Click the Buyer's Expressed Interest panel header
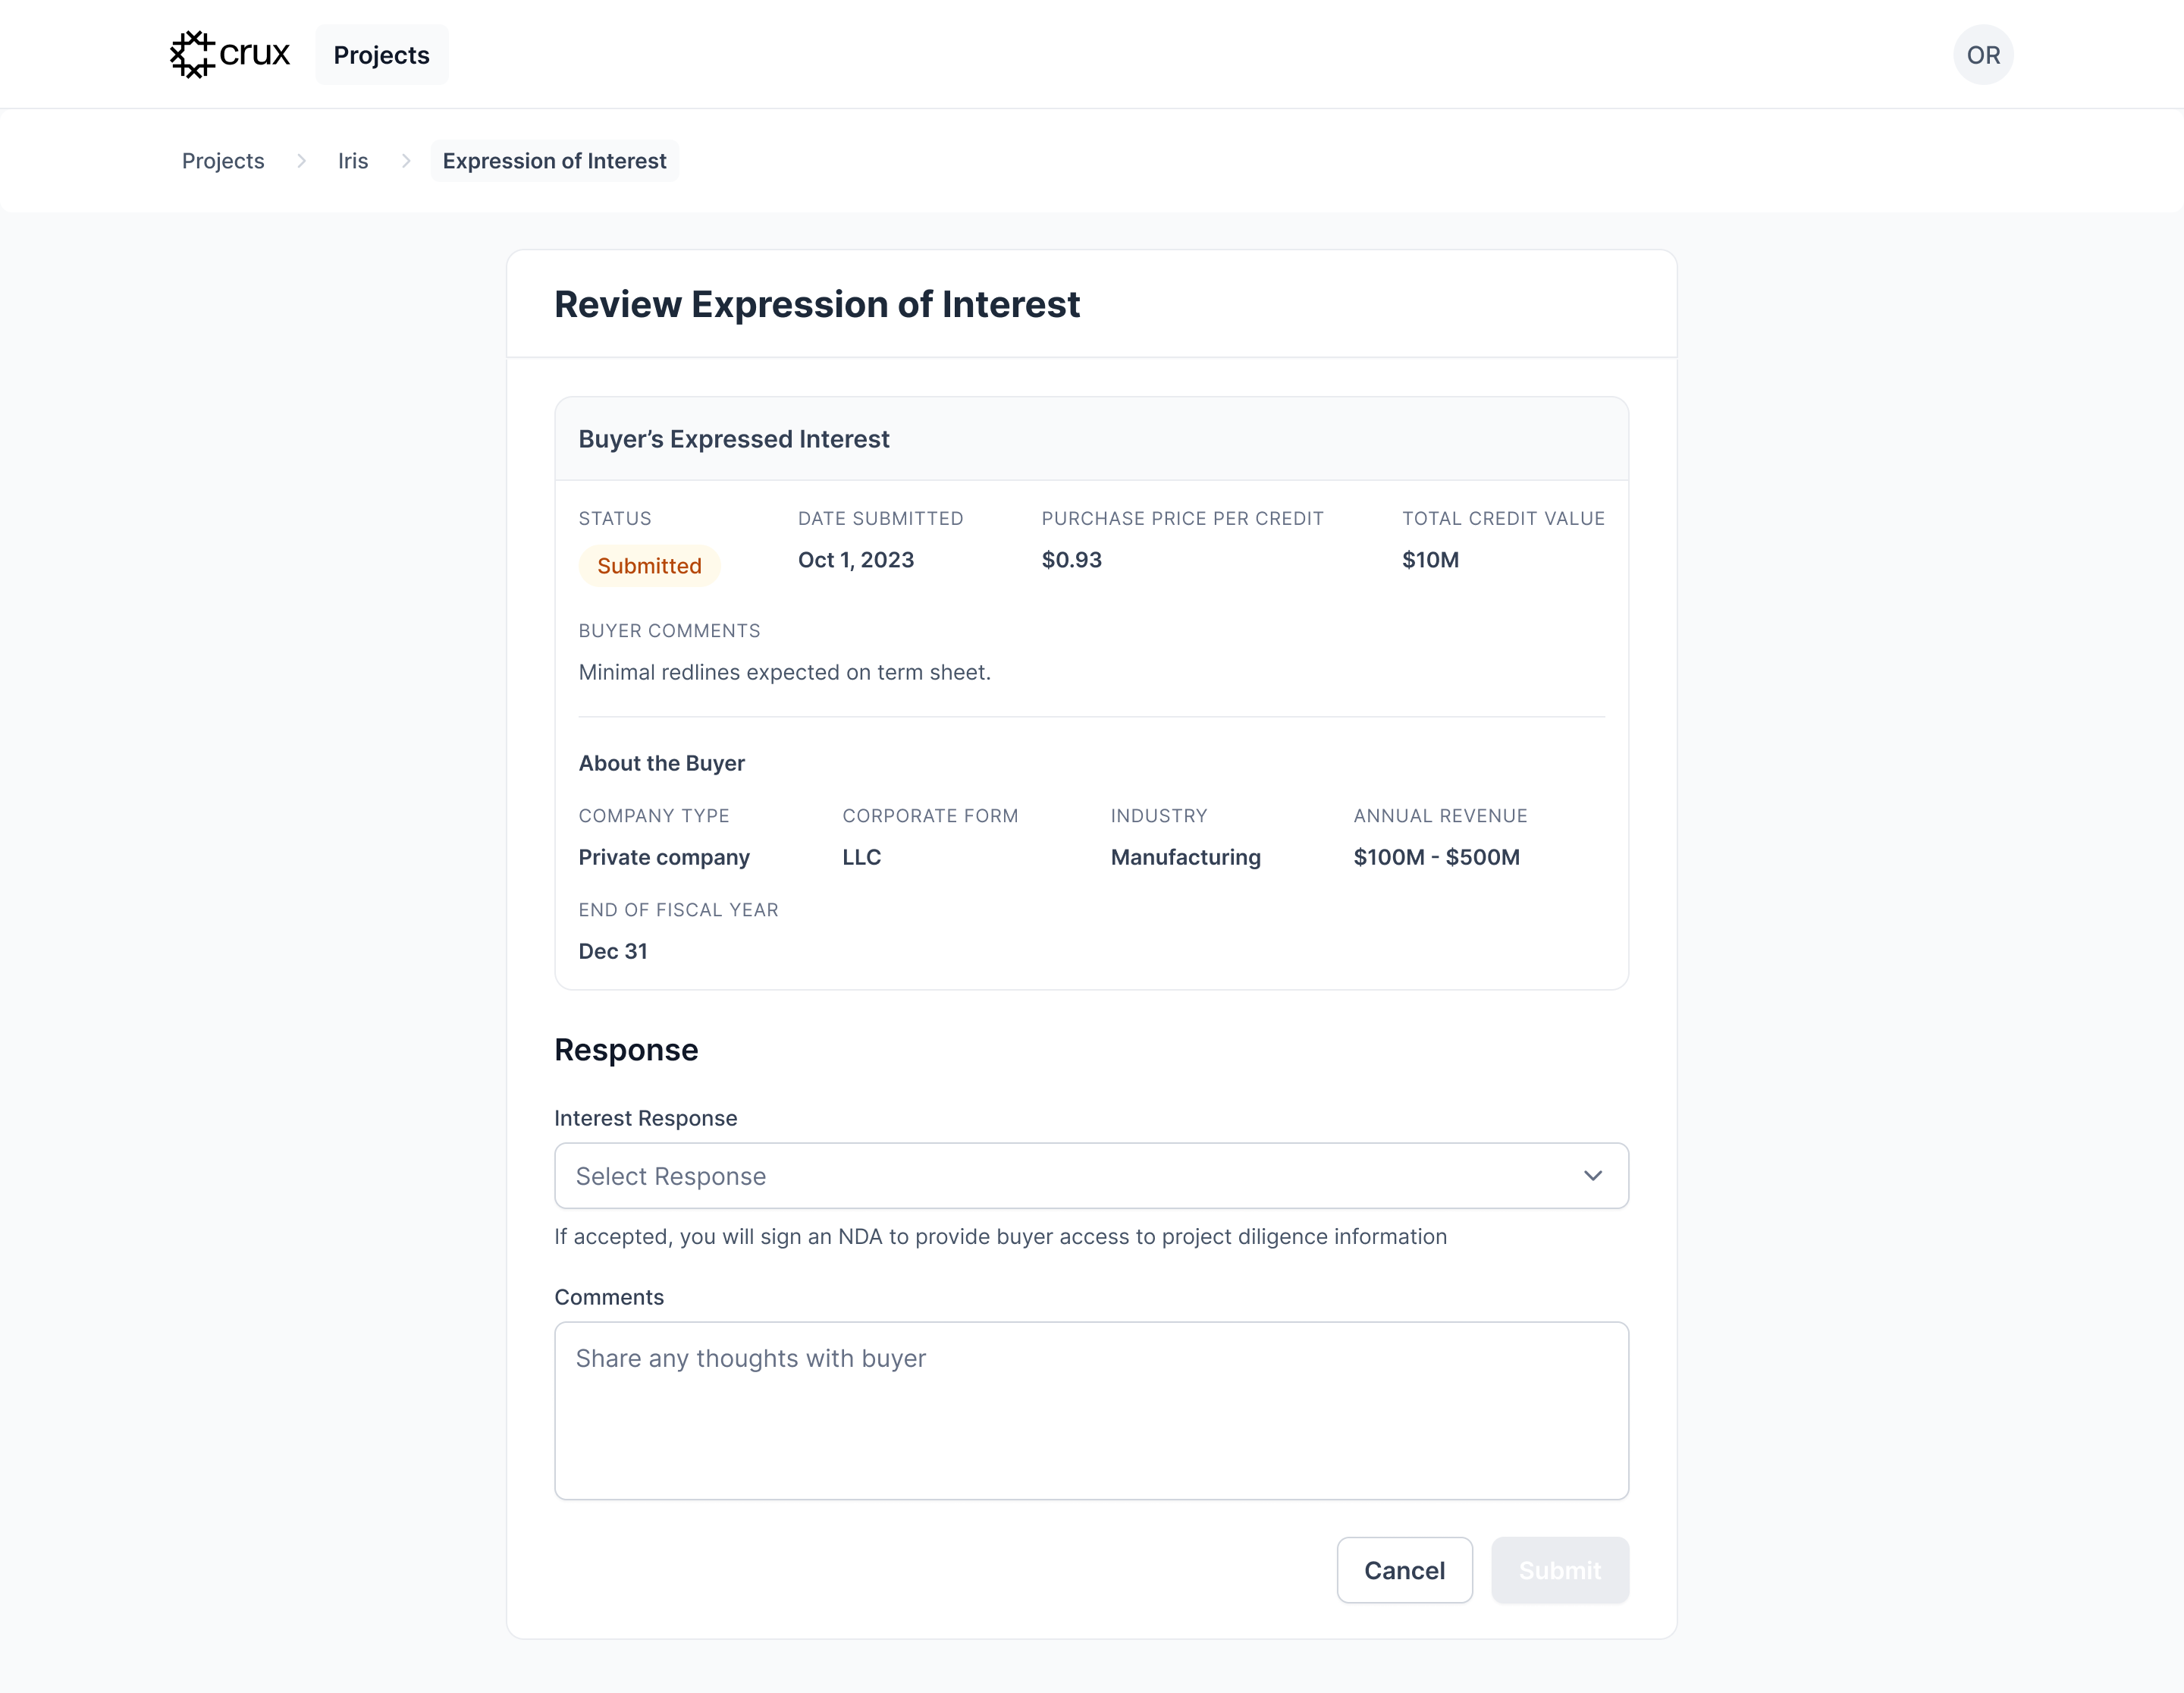This screenshot has height=1693, width=2184. tap(733, 439)
